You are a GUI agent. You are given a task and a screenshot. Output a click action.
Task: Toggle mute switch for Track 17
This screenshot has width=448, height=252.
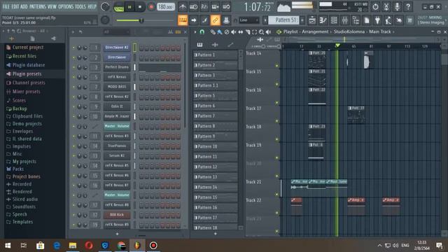click(276, 121)
